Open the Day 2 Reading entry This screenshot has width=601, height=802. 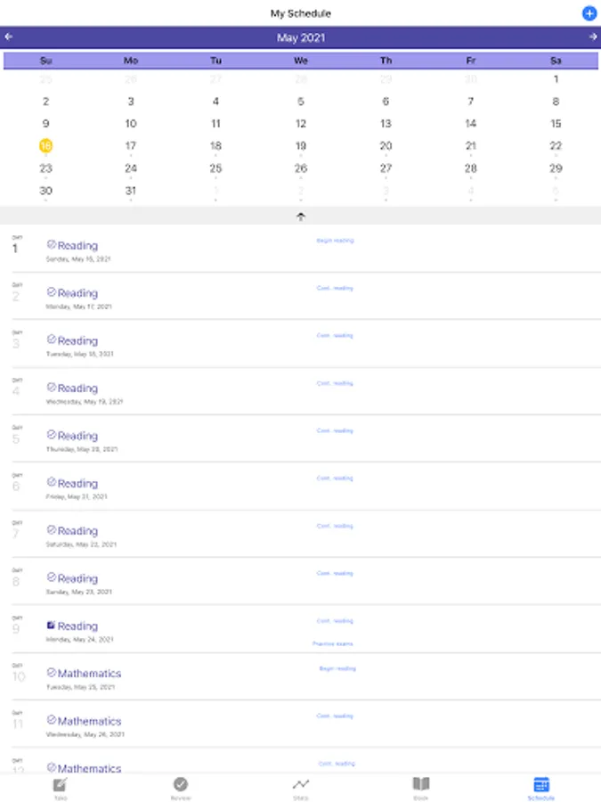coord(301,296)
